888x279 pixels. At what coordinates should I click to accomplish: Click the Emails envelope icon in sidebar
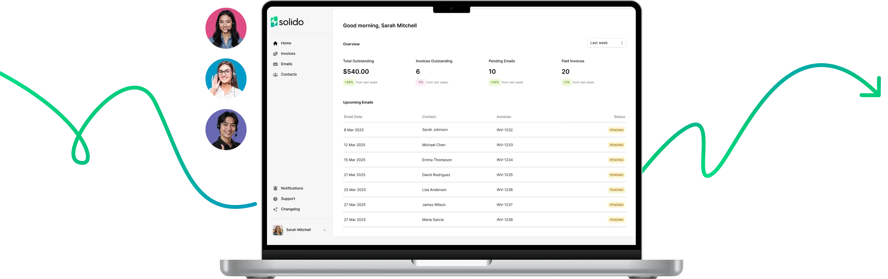[275, 64]
